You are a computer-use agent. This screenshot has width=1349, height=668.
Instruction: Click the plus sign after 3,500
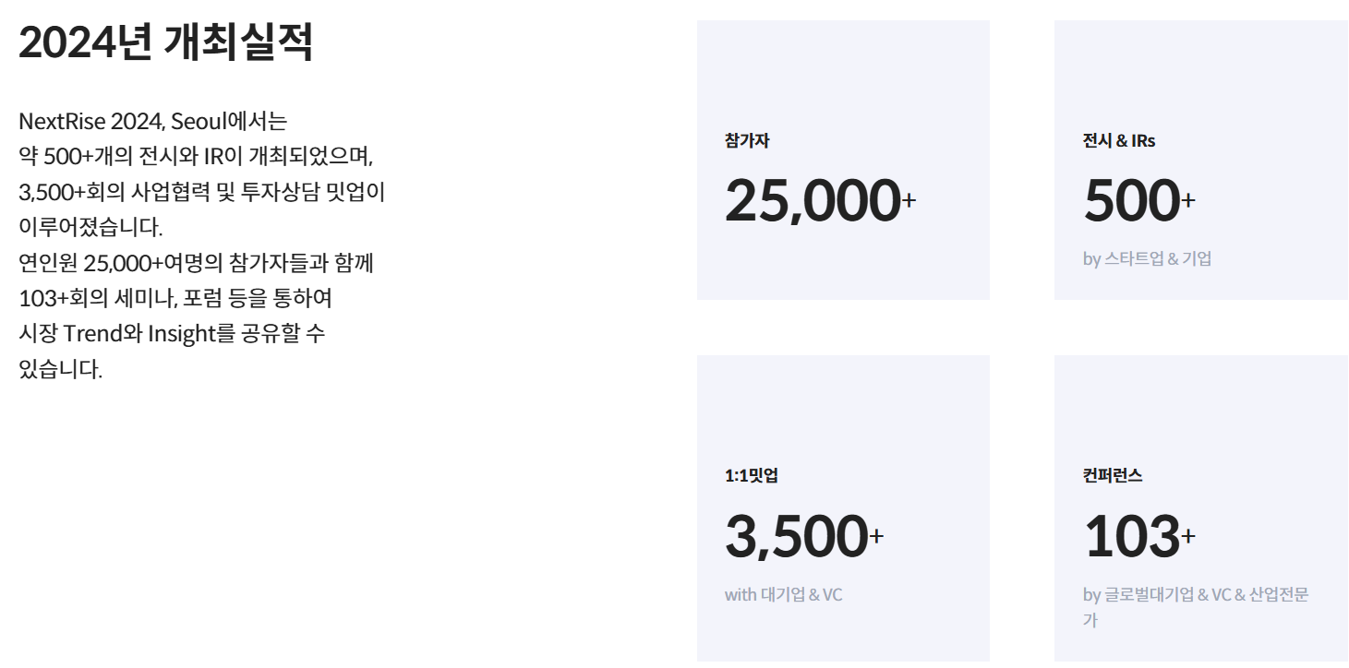[x=877, y=535]
